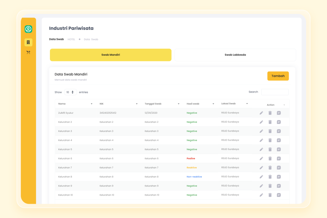Image resolution: width=327 pixels, height=218 pixels.
Task: View detail note icon for Kelurahan 10
Action: tap(279, 195)
